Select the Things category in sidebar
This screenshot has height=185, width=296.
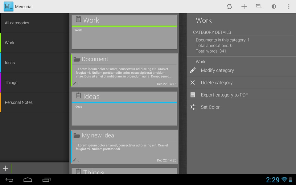pyautogui.click(x=35, y=83)
